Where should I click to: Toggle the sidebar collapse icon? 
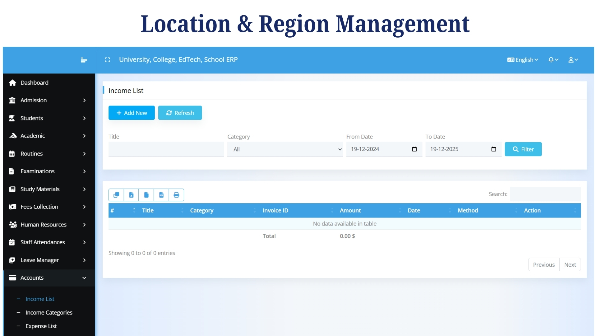[83, 60]
